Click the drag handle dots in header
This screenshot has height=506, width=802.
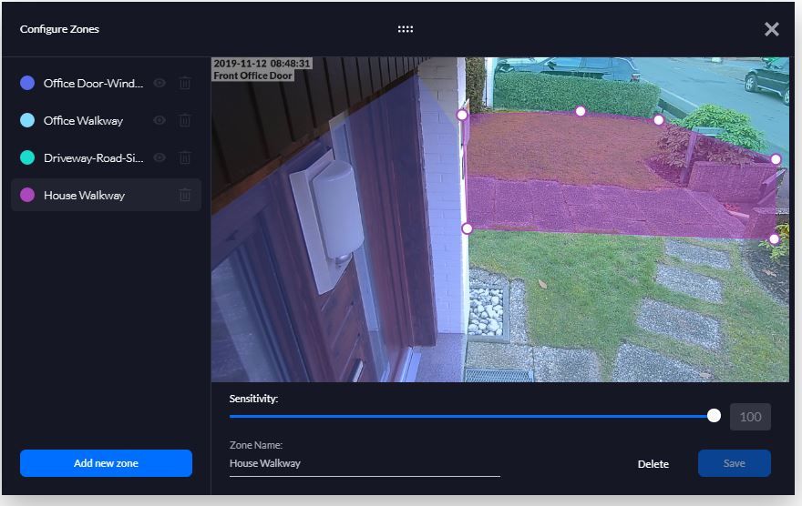[406, 29]
